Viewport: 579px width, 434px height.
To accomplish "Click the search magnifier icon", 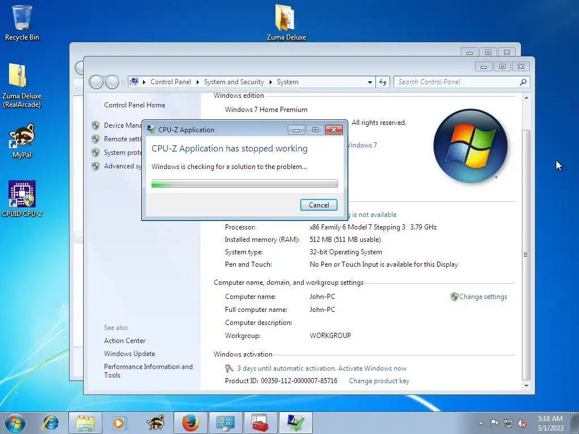I will (523, 82).
